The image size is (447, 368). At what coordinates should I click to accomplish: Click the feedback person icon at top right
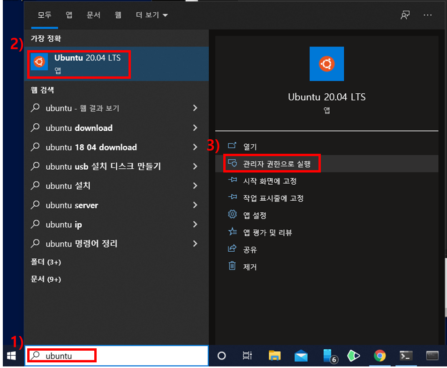(x=405, y=15)
